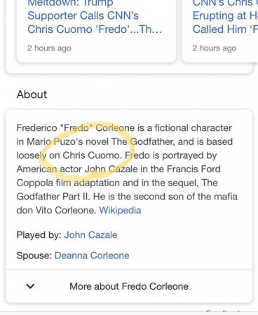Click second card's "2 hours ago" timestamp
Viewport: 258px width, 315px height.
pyautogui.click(x=215, y=48)
